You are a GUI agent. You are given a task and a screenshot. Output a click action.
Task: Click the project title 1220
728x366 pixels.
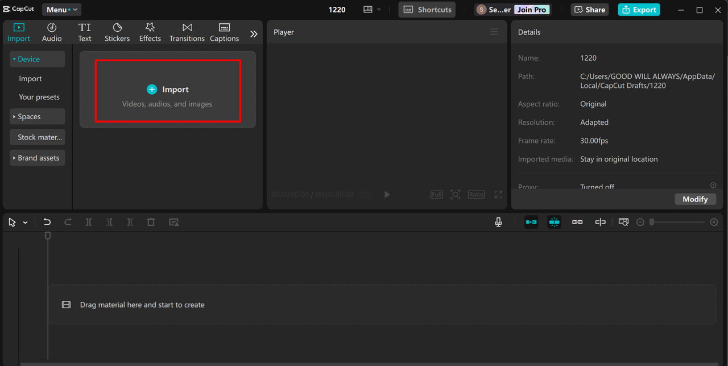pyautogui.click(x=337, y=10)
